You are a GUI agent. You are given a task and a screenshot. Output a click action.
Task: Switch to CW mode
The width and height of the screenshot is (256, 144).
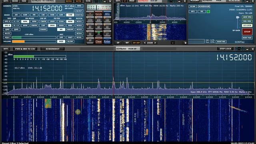point(43,15)
